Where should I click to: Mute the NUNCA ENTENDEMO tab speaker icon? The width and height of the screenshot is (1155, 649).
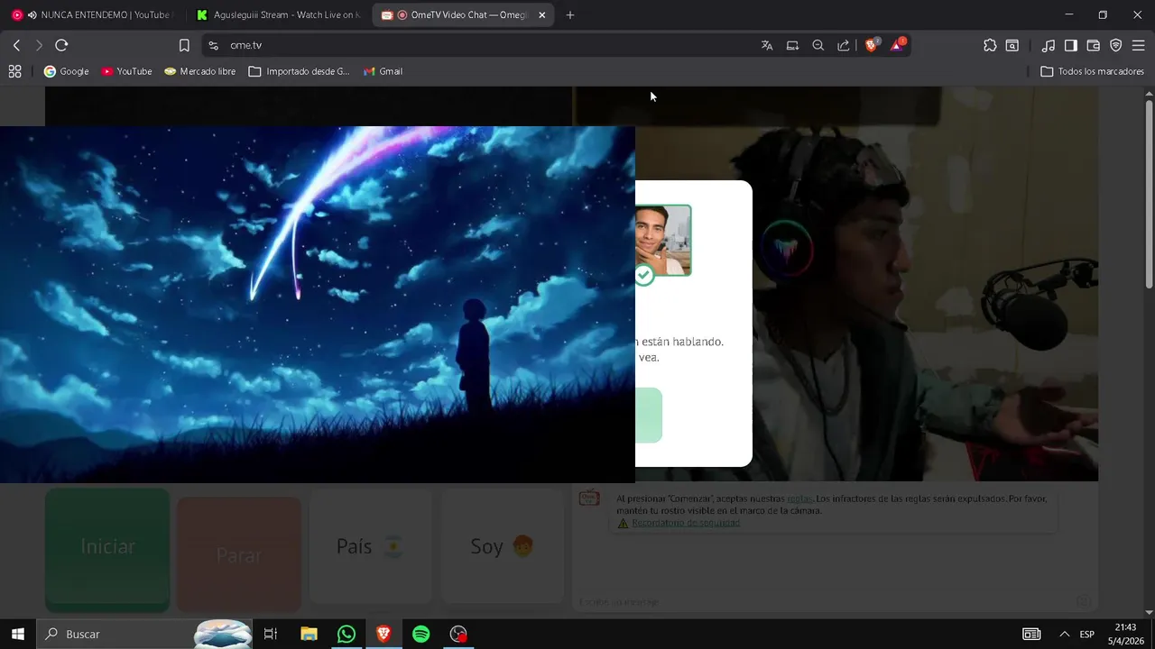(x=32, y=15)
